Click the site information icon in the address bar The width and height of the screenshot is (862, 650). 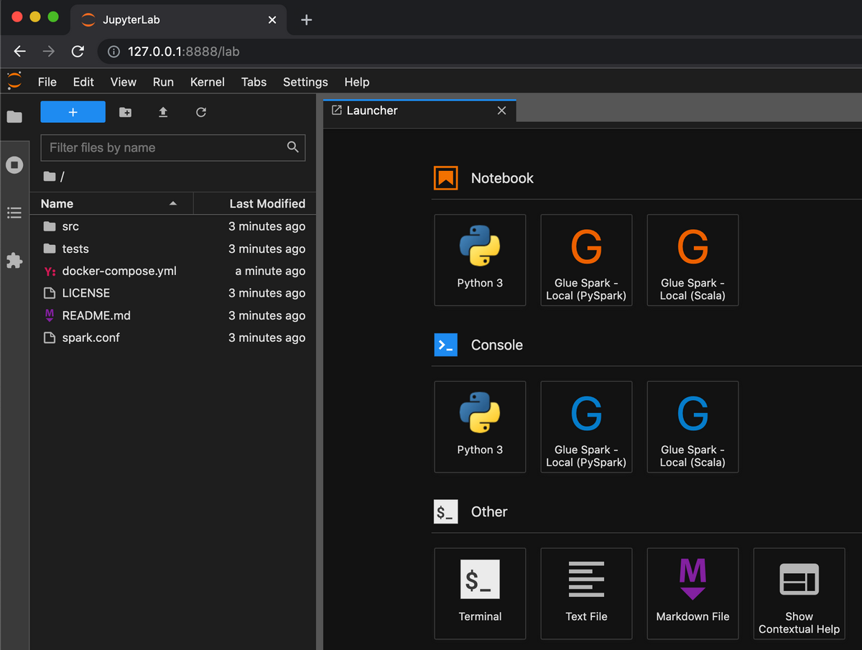tap(113, 51)
